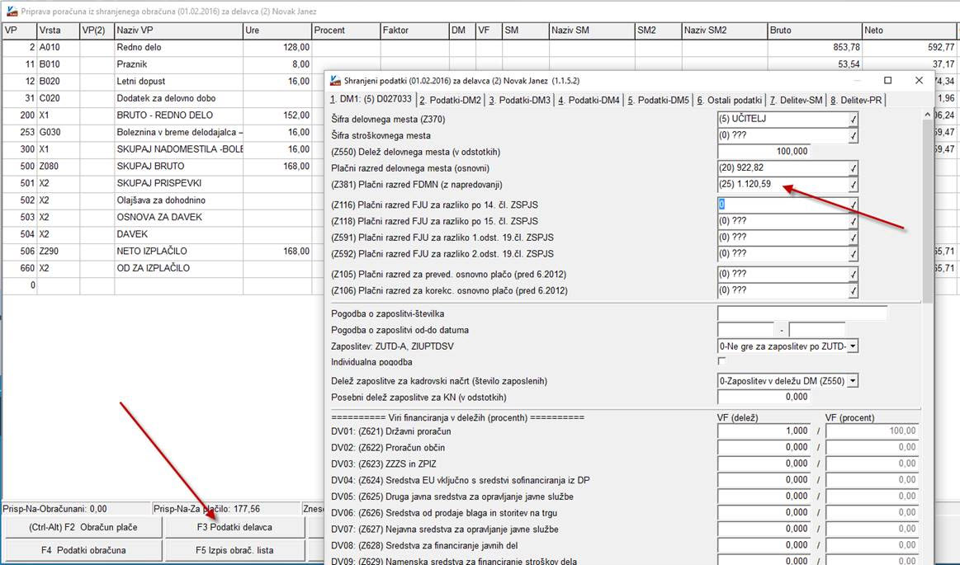Open lookup for Z105 preved. osnovno plačo

(853, 275)
